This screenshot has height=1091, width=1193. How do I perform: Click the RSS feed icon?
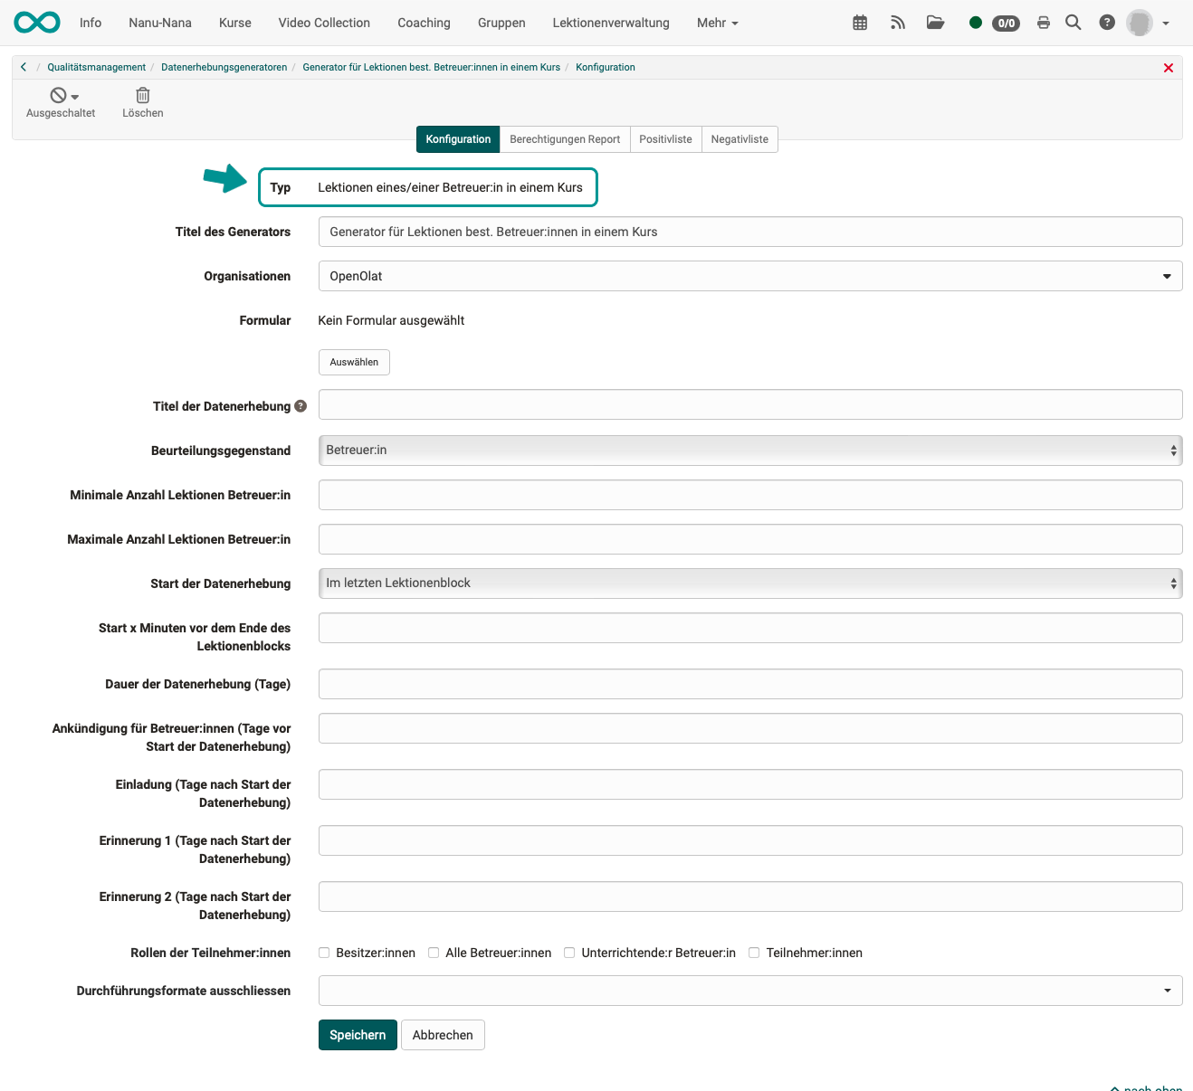pos(897,22)
